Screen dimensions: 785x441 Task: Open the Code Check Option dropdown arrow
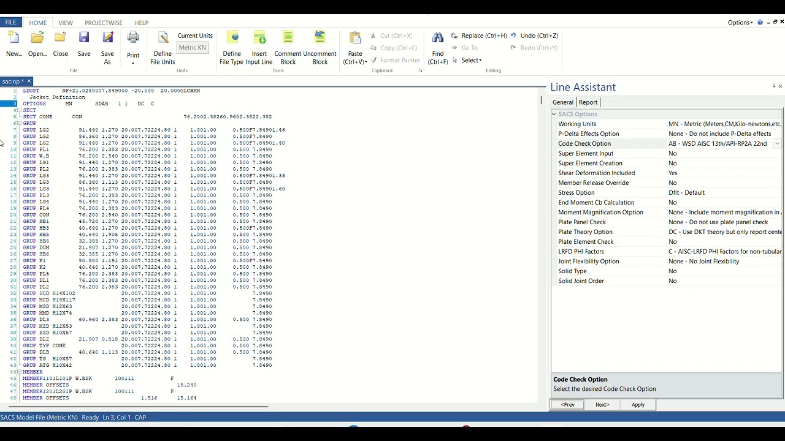pyautogui.click(x=777, y=143)
